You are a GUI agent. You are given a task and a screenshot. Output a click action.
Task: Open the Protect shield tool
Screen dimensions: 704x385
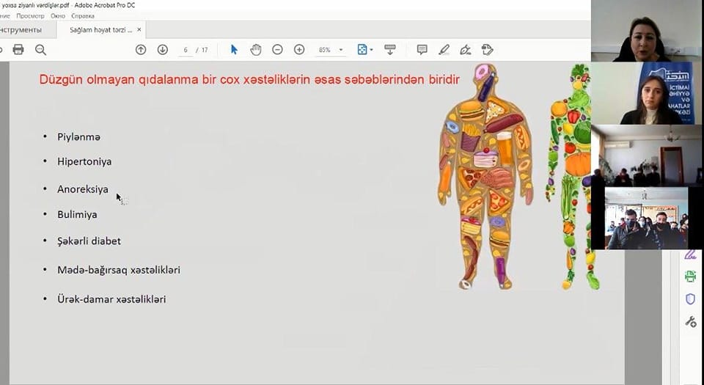pyautogui.click(x=690, y=299)
